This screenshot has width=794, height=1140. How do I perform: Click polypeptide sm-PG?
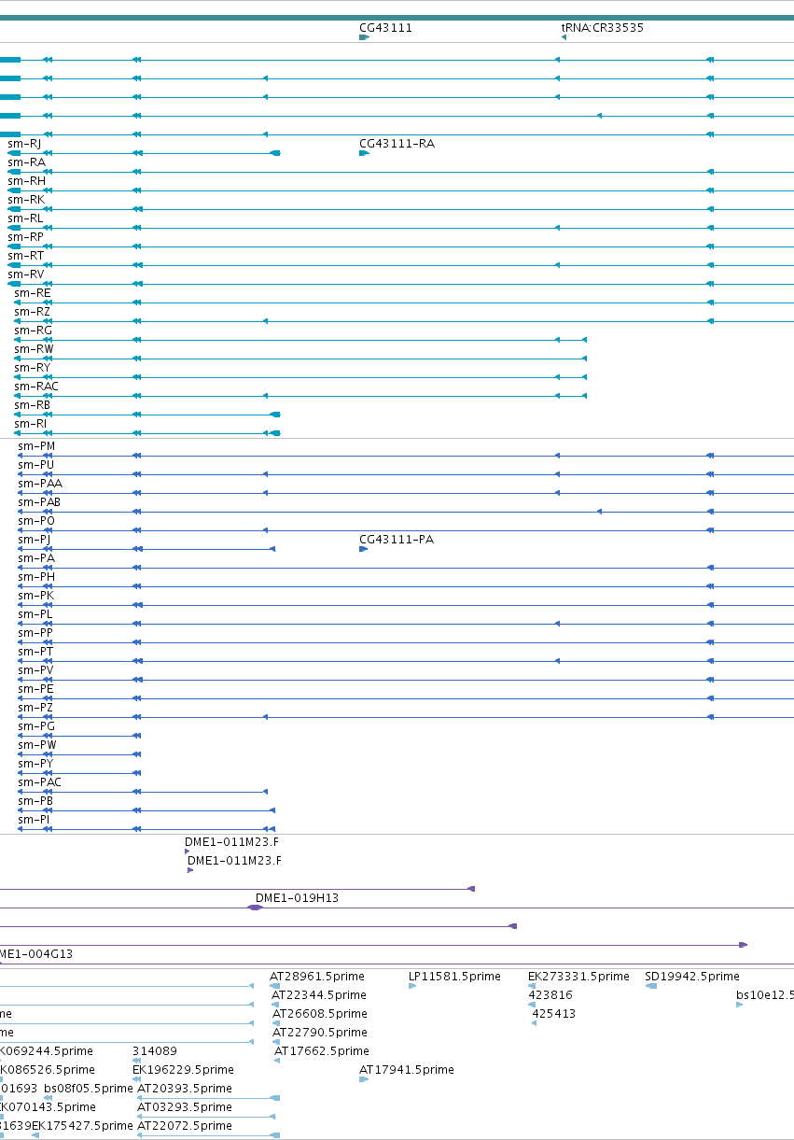tap(36, 726)
